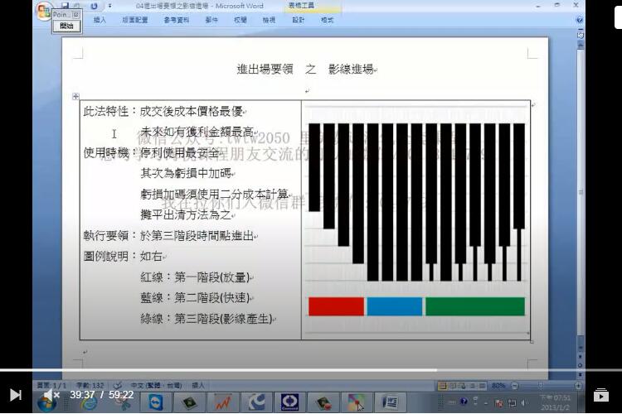Viewport: 622px width, 414px height.
Task: Open the 參考資料 (References) ribbon tab
Action: [x=176, y=20]
